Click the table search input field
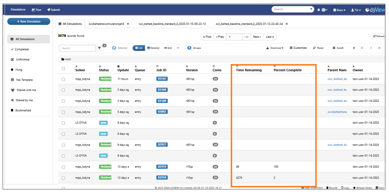This screenshot has height=192, width=389. pyautogui.click(x=77, y=48)
